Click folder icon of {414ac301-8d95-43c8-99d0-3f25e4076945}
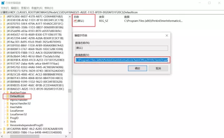Viewport: 224px width, 138px height. pos(4,42)
